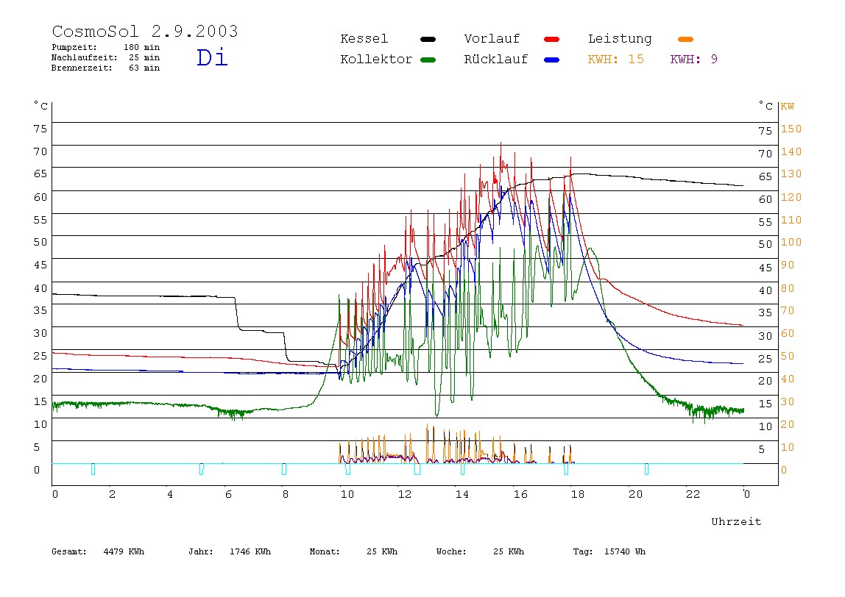Screen dimensions: 845x597
Task: Select the orange "150" power scale label
Action: (791, 129)
